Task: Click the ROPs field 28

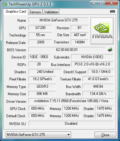Action: coord(39,64)
